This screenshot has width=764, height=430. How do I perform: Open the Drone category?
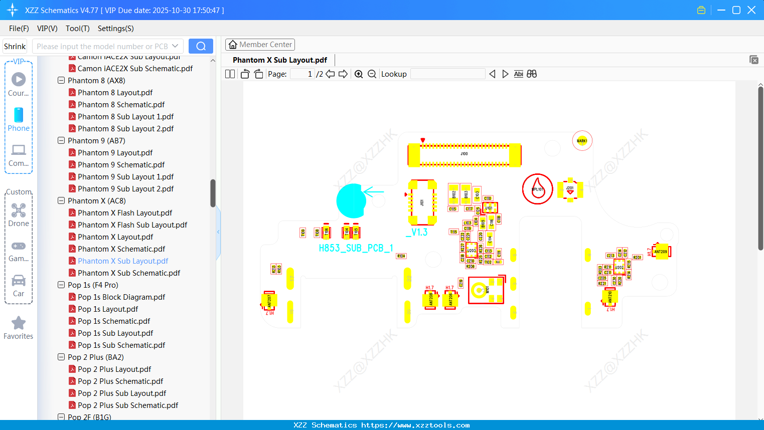pyautogui.click(x=19, y=215)
